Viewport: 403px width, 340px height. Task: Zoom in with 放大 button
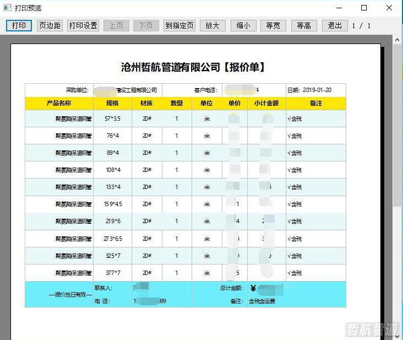pos(213,25)
